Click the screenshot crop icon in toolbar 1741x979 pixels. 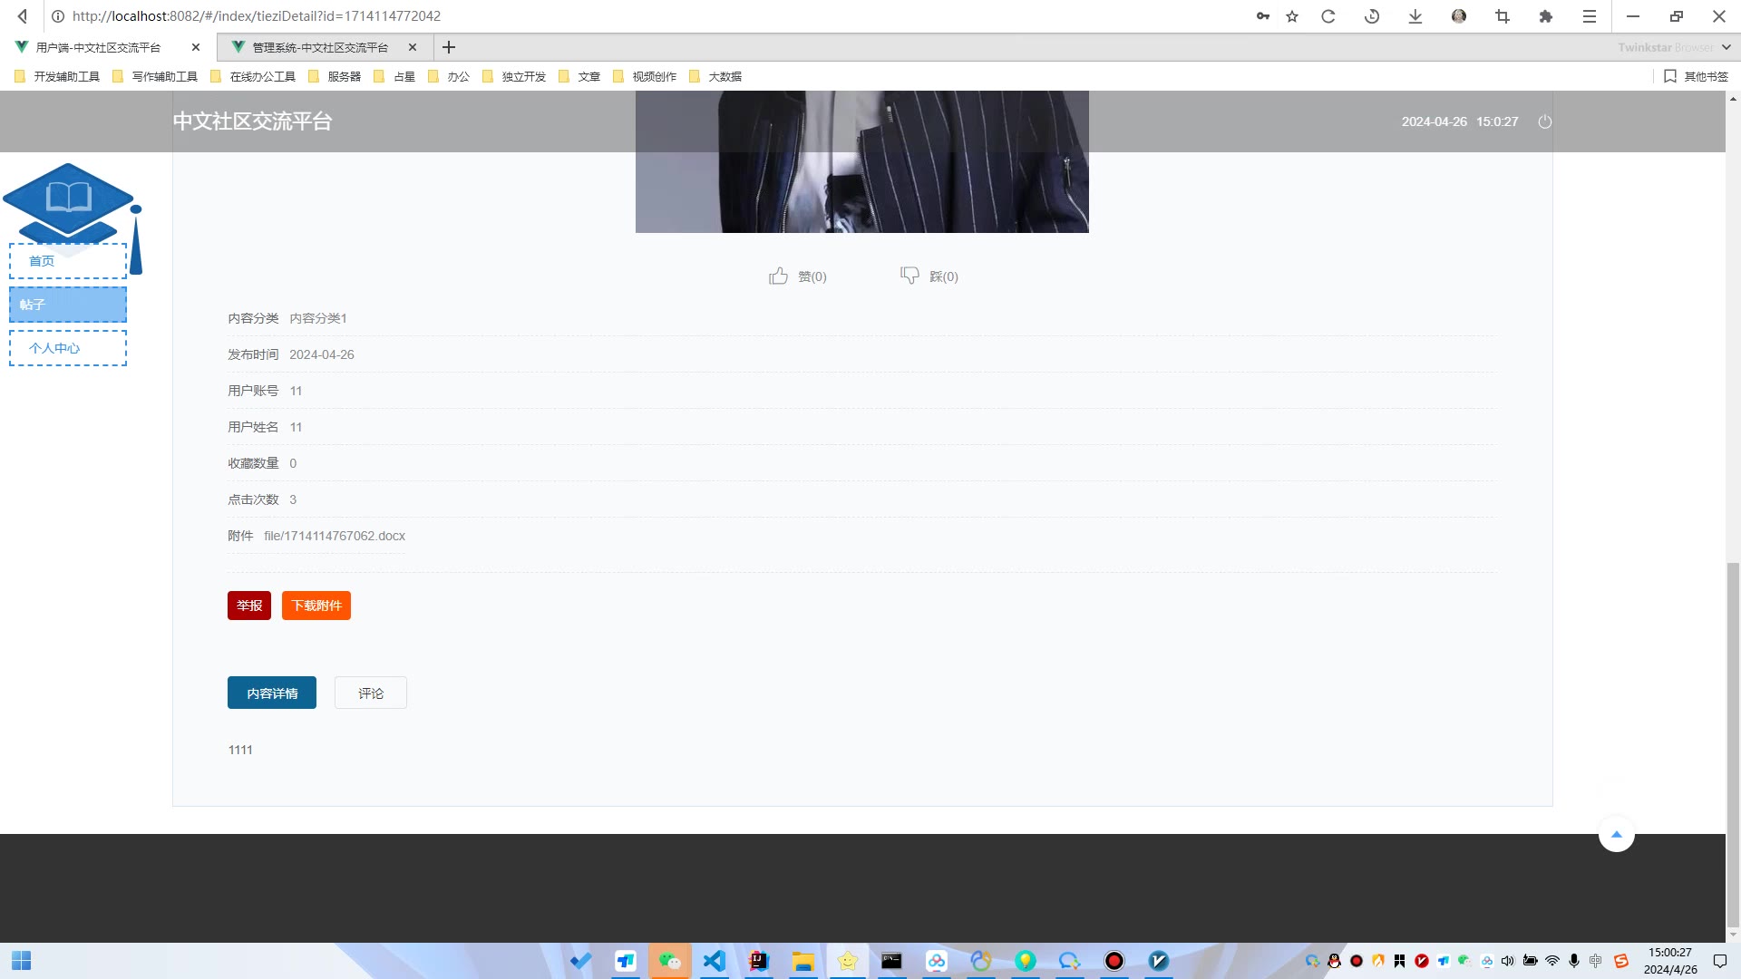coord(1503,16)
